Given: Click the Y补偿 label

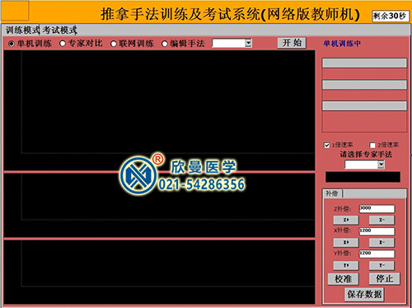Looking at the screenshot, I should (x=342, y=253).
